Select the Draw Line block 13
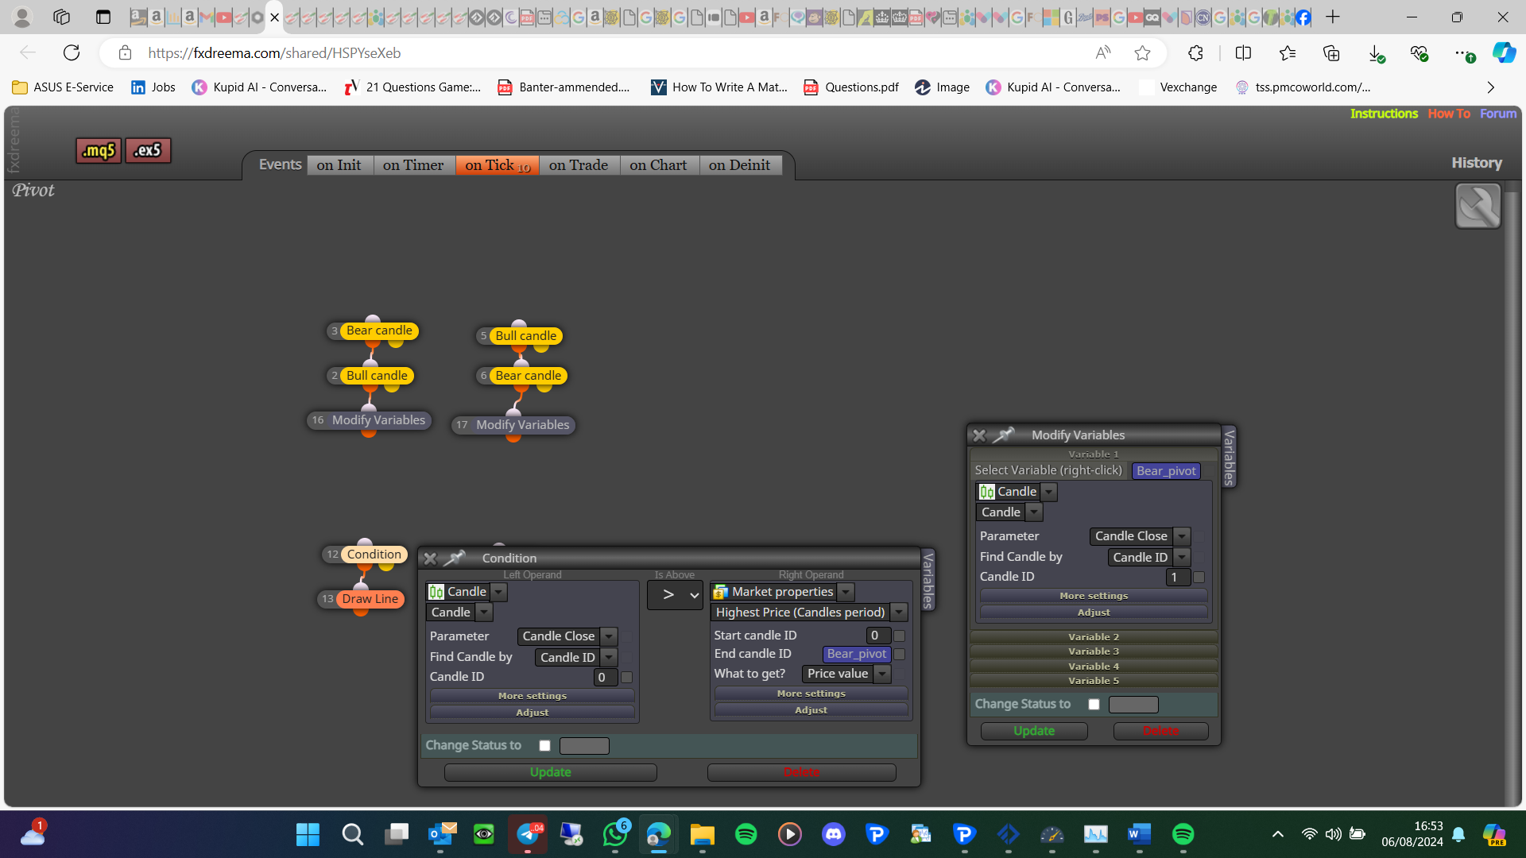 click(x=370, y=599)
